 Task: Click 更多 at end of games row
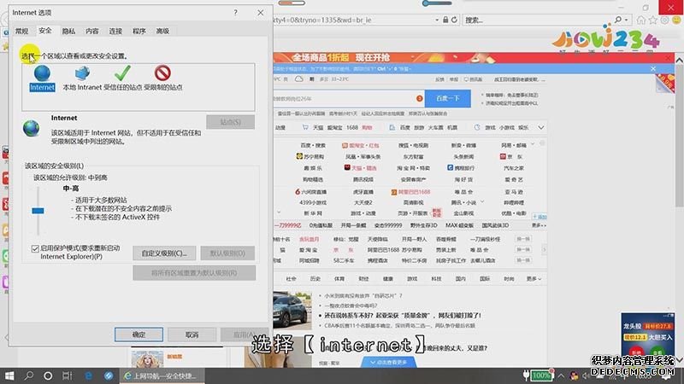539,225
